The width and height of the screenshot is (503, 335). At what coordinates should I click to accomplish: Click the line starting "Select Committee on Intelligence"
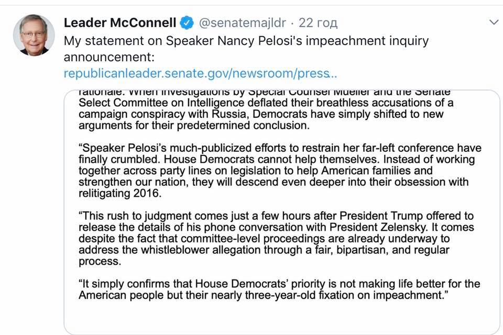[x=266, y=103]
